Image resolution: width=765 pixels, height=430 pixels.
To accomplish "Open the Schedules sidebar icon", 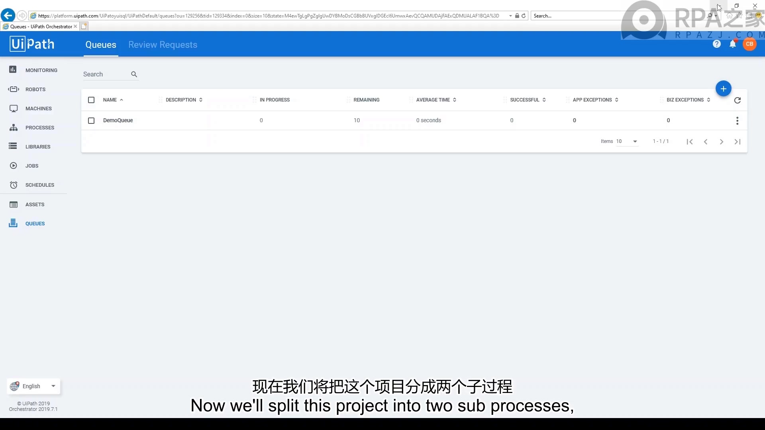I will pyautogui.click(x=13, y=185).
